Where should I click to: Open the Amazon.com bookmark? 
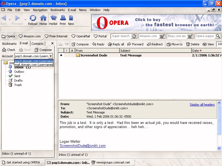point(30,36)
